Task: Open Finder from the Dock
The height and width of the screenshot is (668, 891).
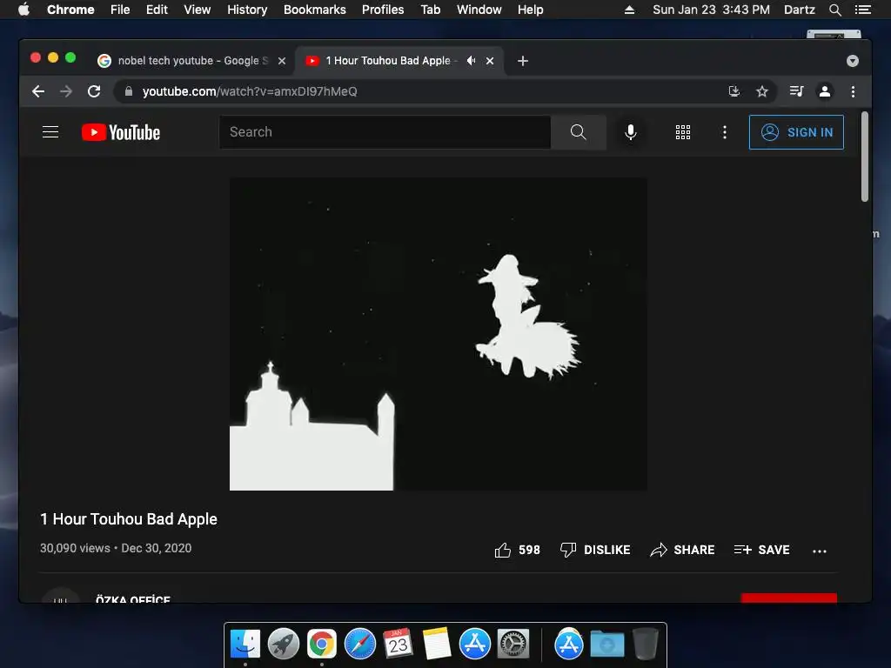Action: point(245,645)
